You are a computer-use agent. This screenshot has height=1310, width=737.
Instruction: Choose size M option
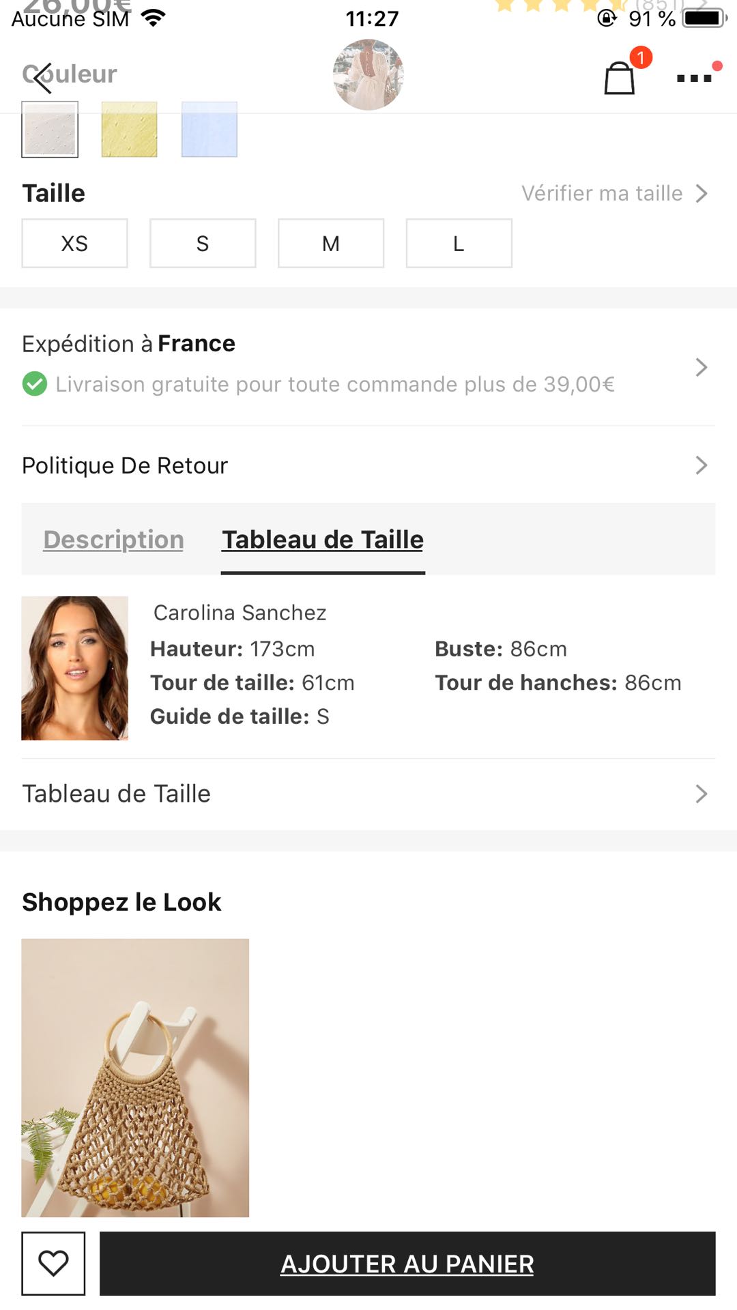pyautogui.click(x=331, y=244)
